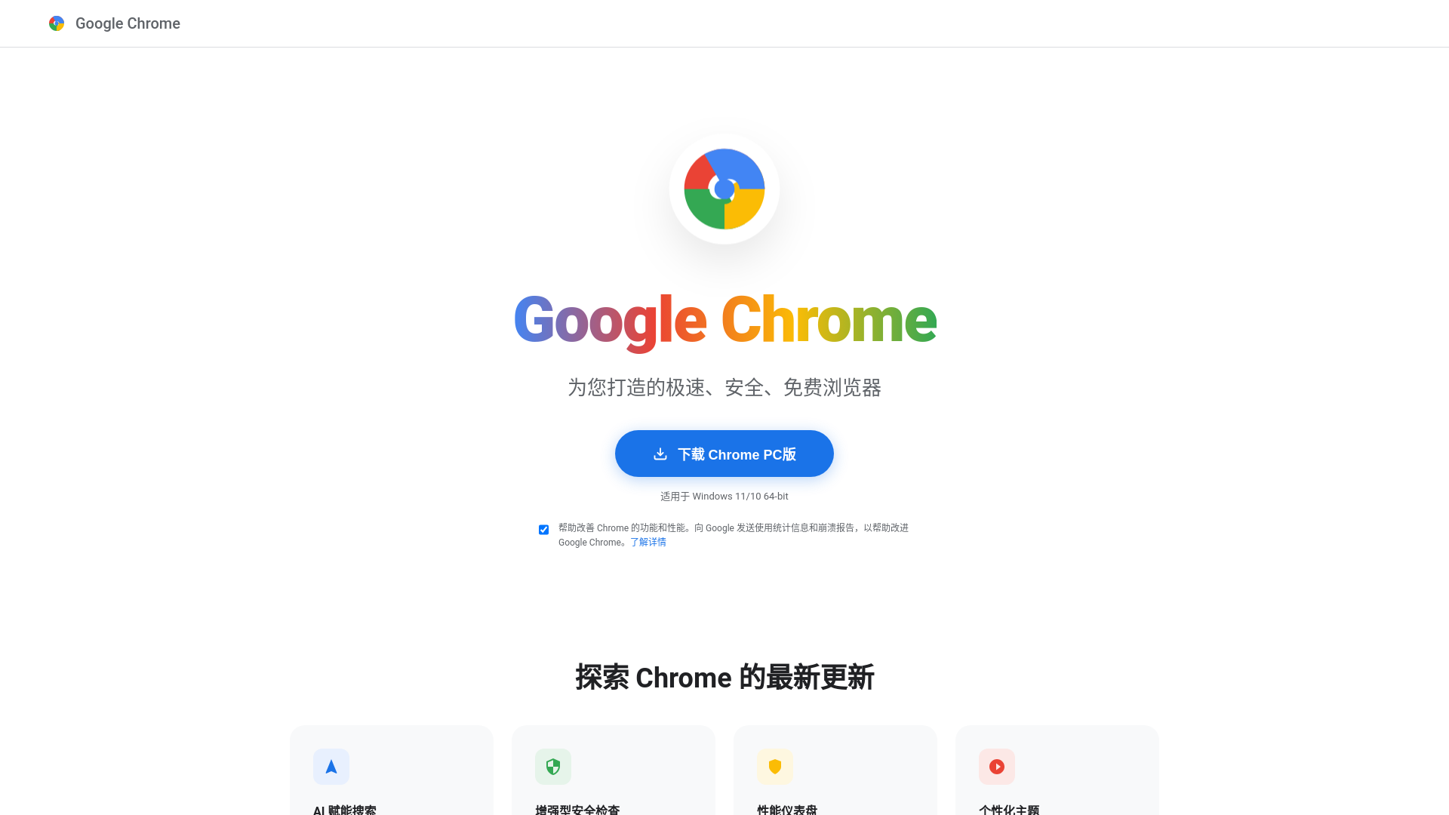Select the colorful Google Chrome gradient heading

click(x=724, y=320)
